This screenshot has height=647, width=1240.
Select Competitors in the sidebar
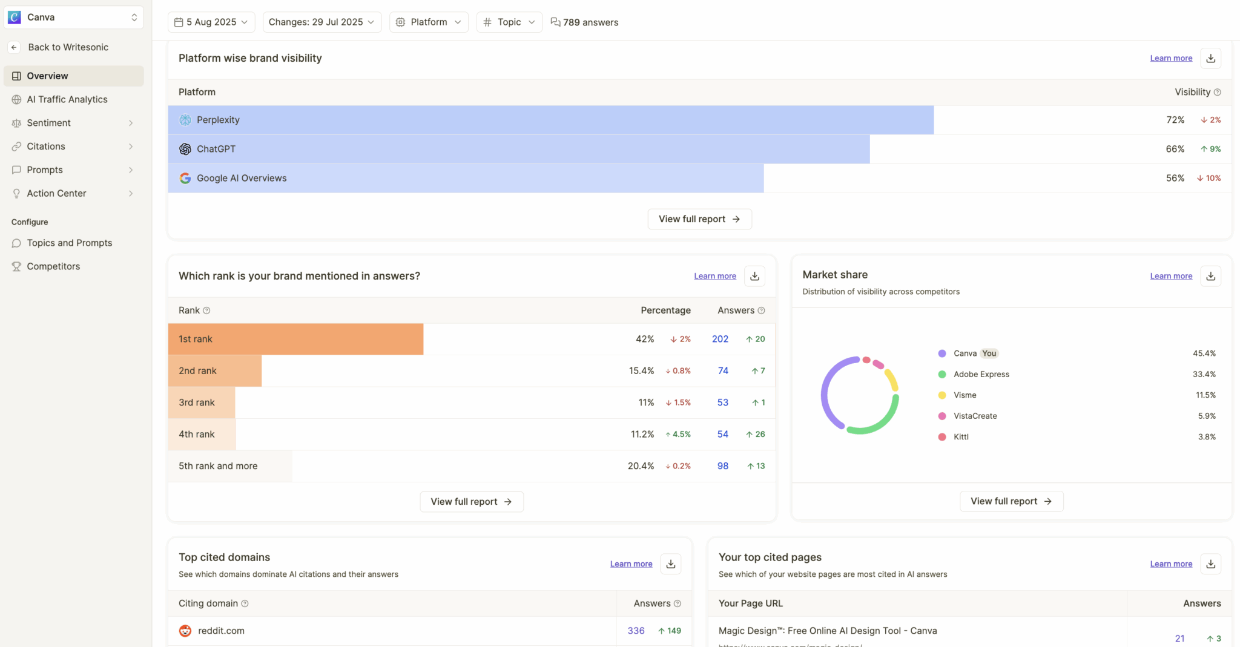click(x=53, y=266)
